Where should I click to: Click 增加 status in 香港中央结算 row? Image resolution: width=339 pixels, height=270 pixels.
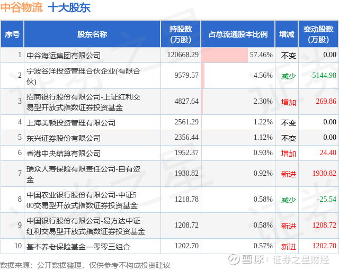point(288,154)
